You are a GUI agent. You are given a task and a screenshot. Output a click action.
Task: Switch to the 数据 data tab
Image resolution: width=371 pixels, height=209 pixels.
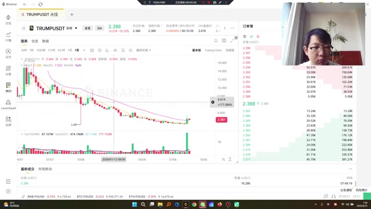45,41
